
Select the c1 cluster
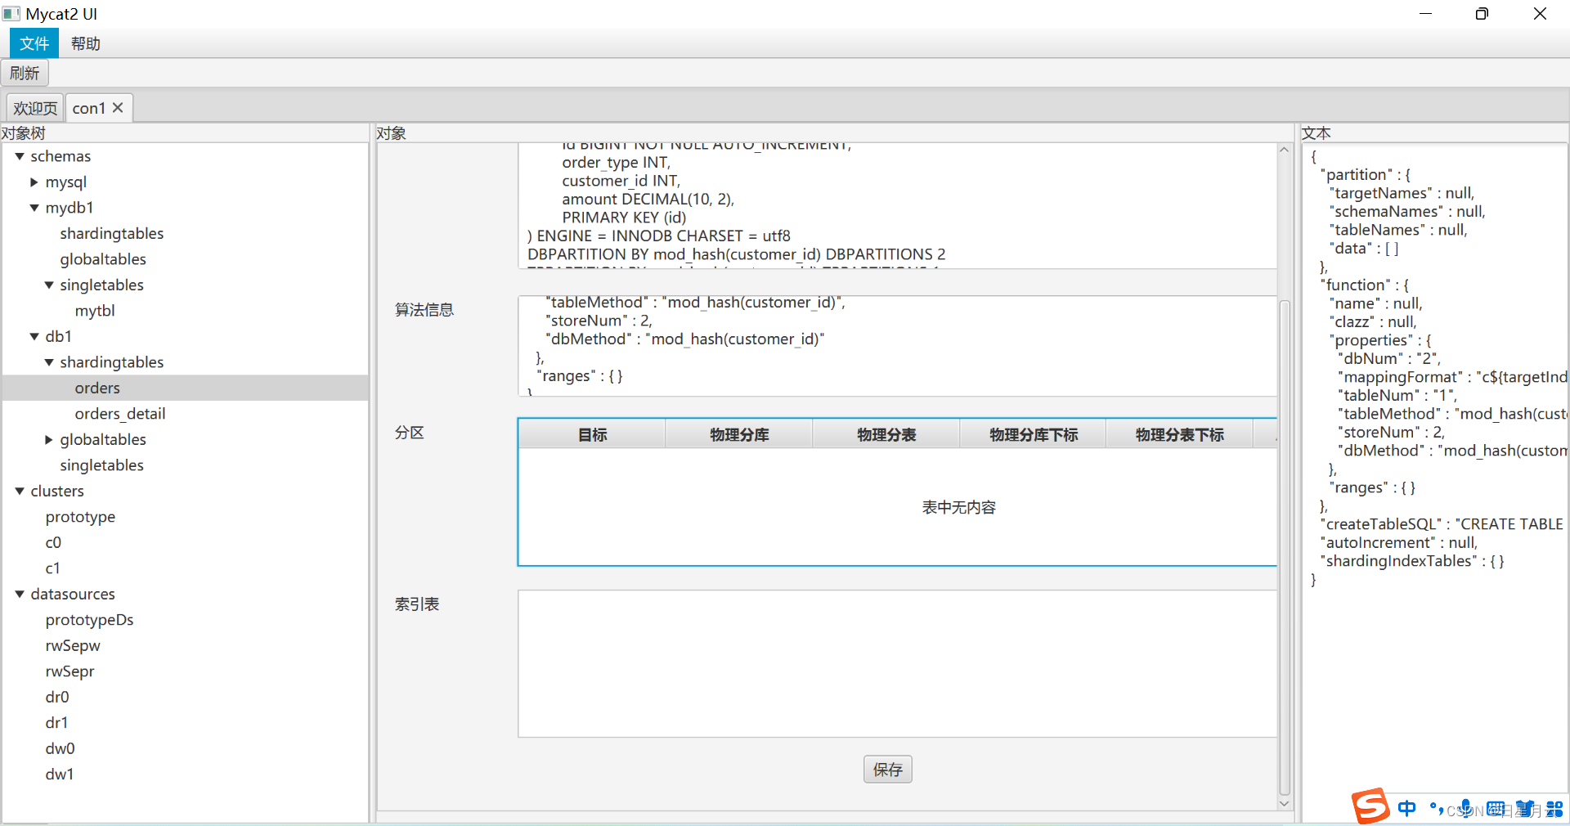tap(53, 568)
